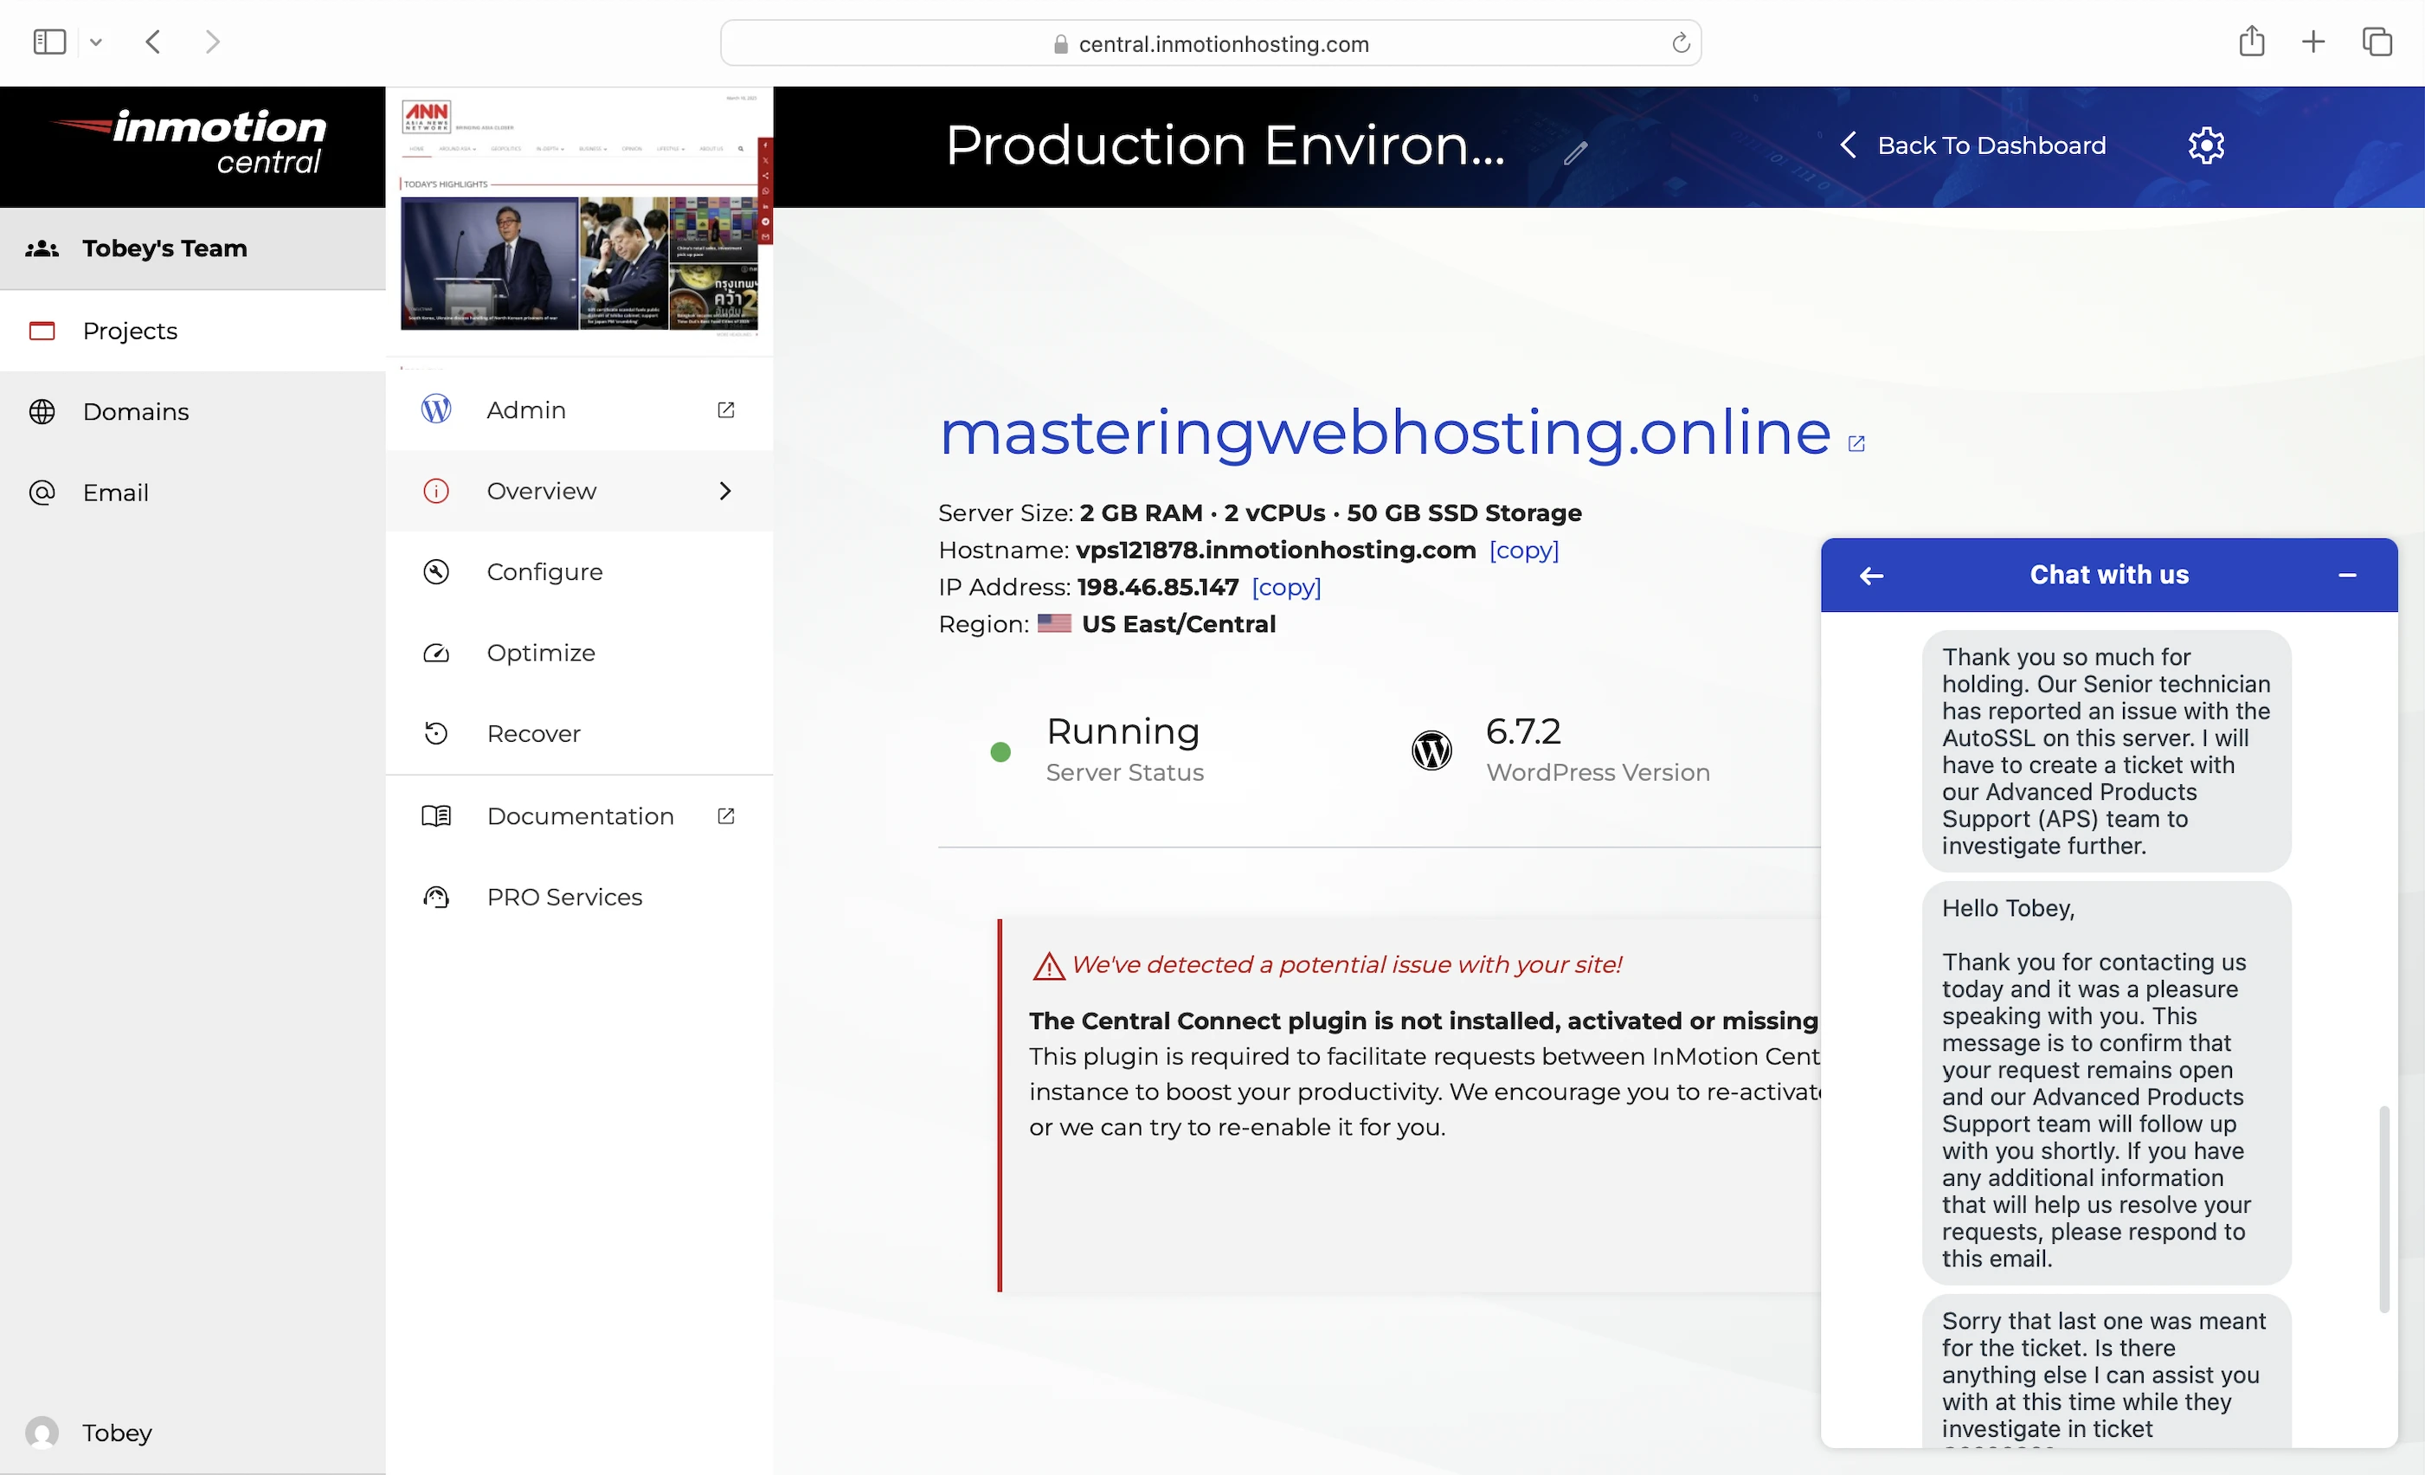Select Email in left navigation
This screenshot has height=1475, width=2425.
(115, 493)
